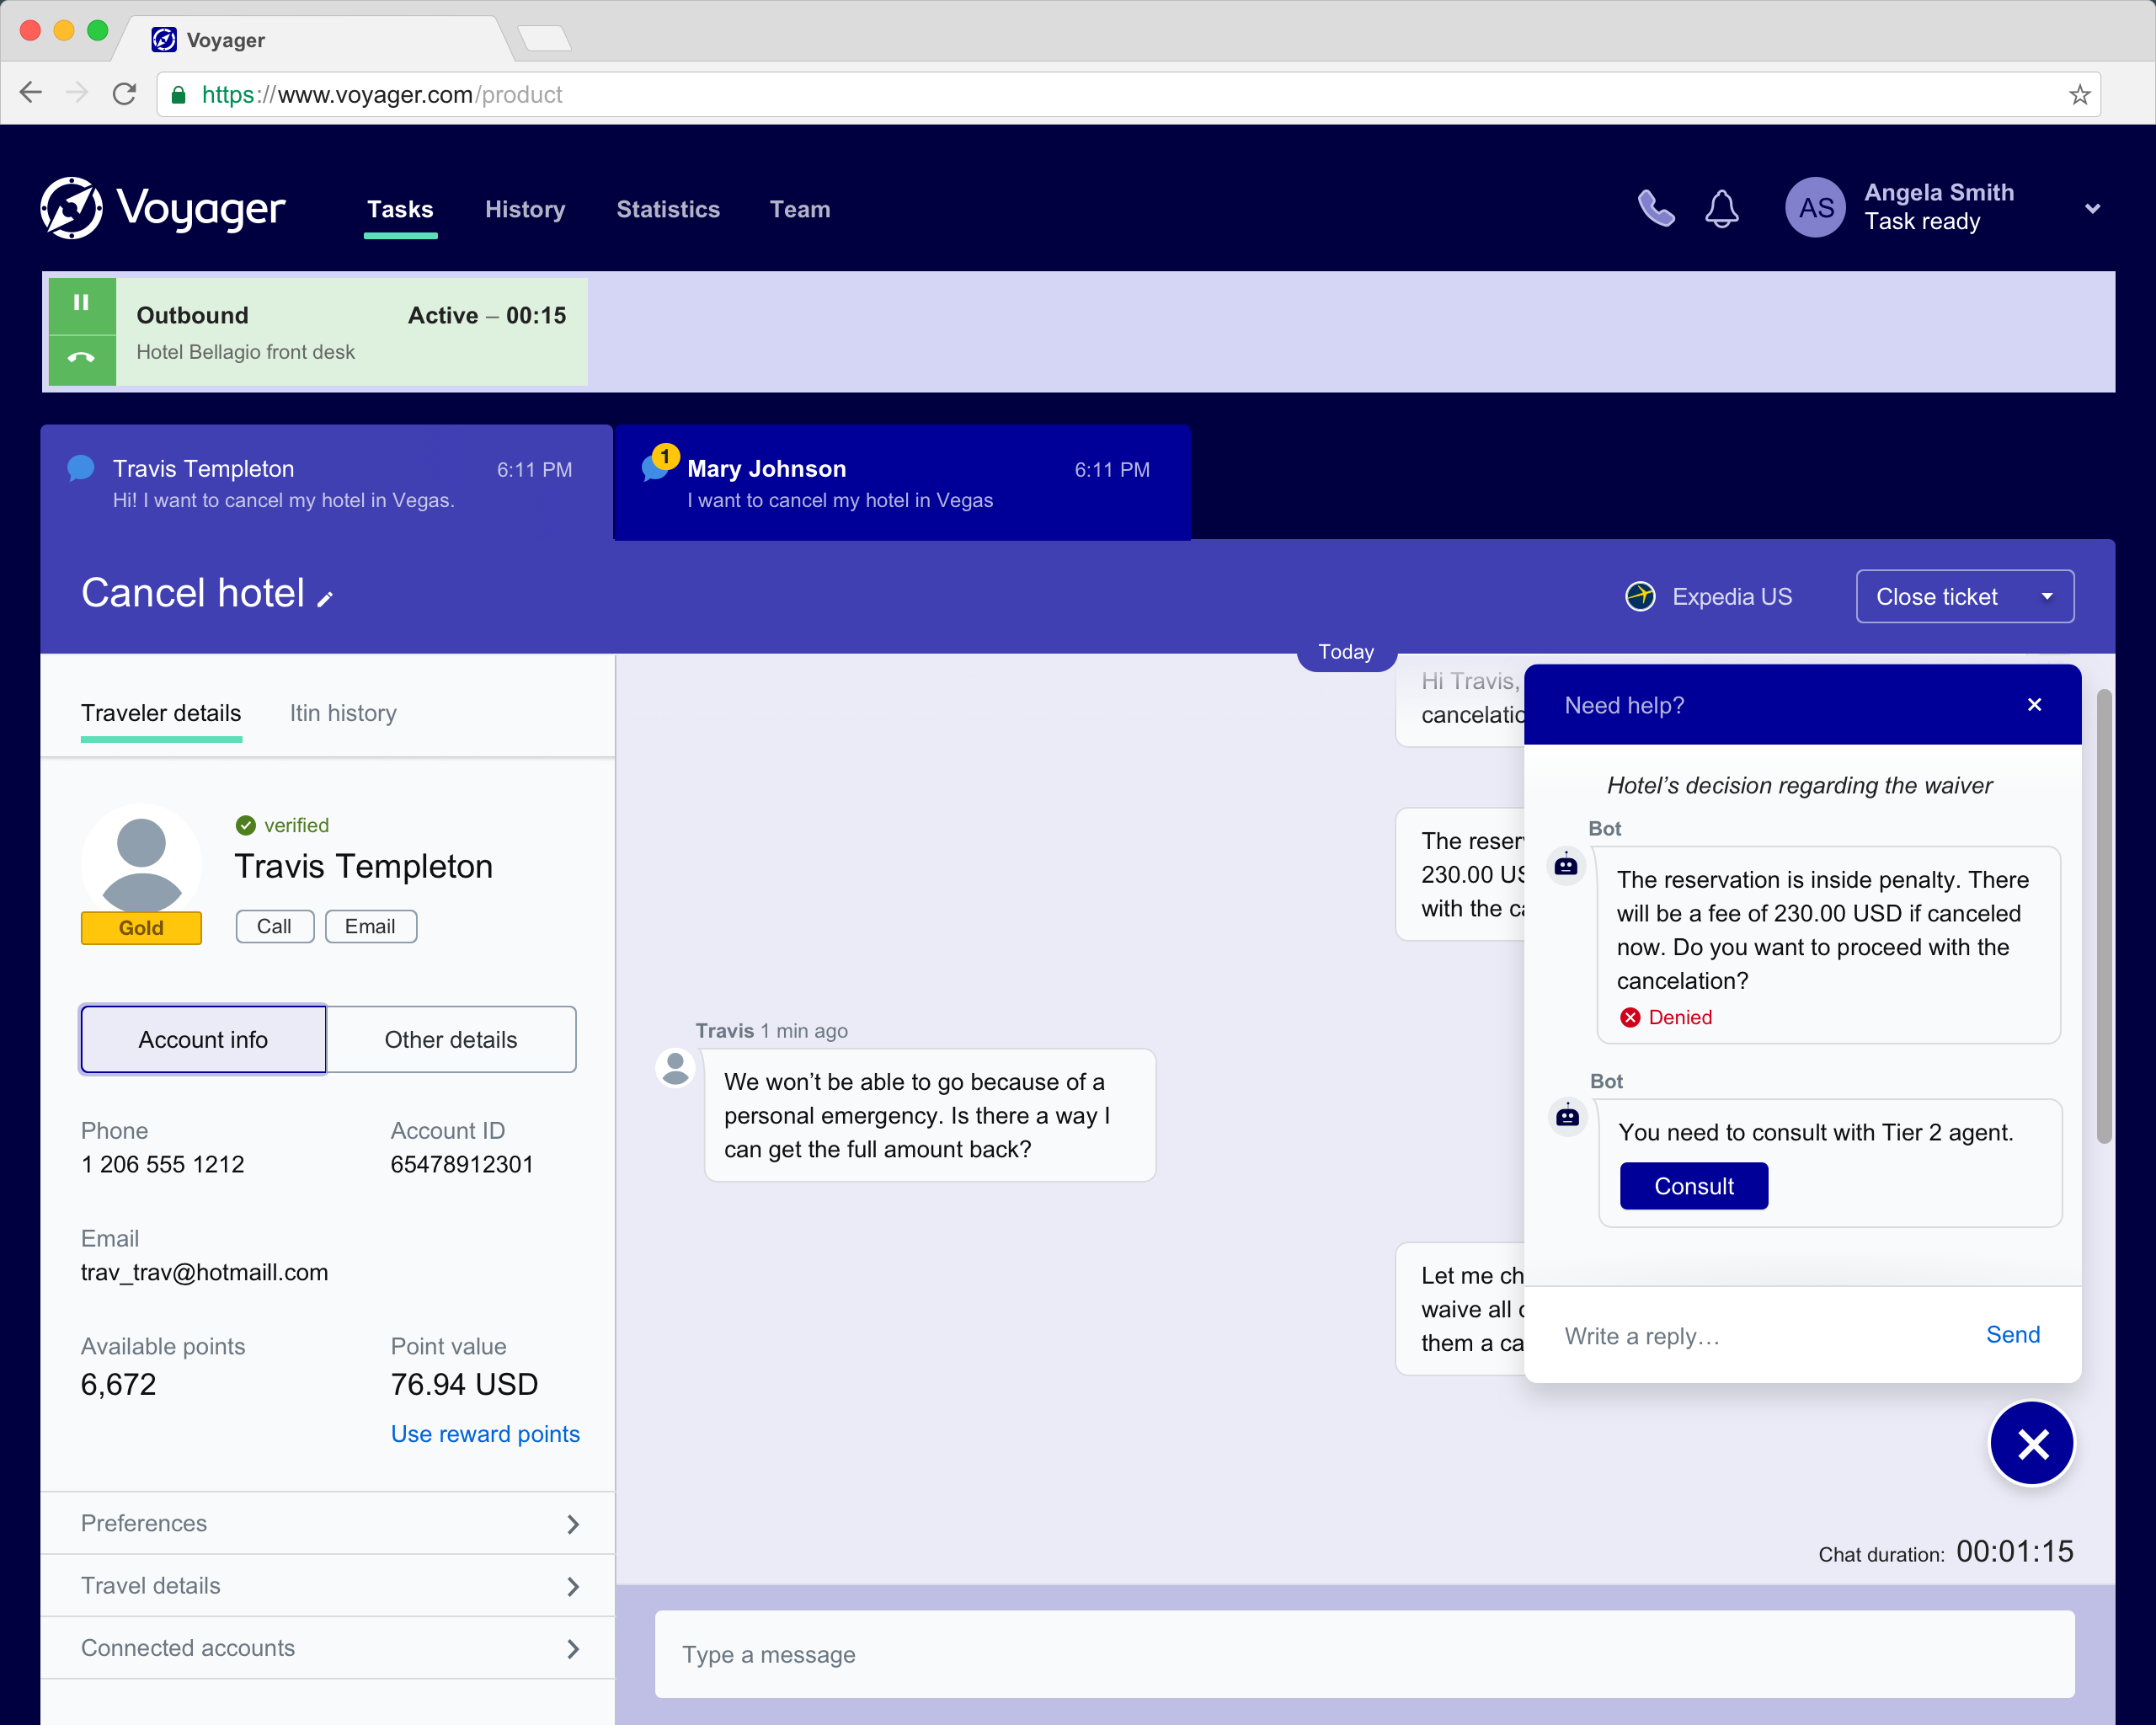Edit the Cancel hotel title

pyautogui.click(x=325, y=599)
